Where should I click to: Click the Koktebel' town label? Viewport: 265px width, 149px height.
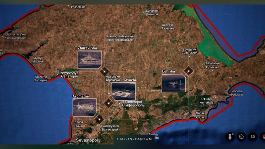tap(207, 101)
